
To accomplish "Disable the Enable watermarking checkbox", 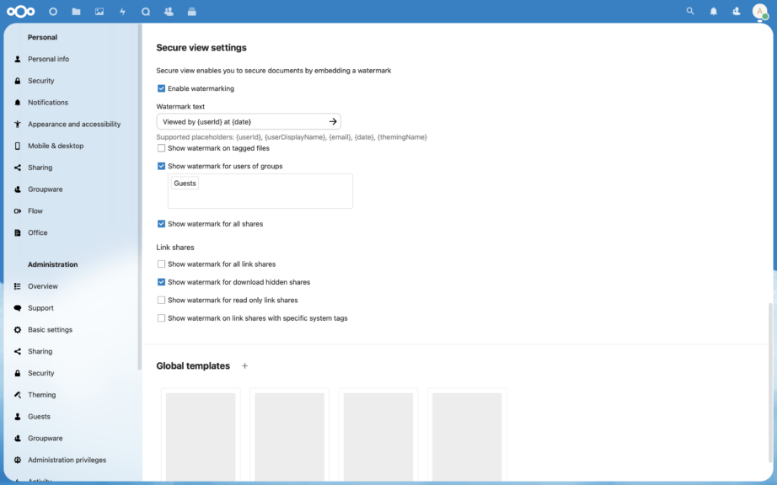I will tap(161, 88).
